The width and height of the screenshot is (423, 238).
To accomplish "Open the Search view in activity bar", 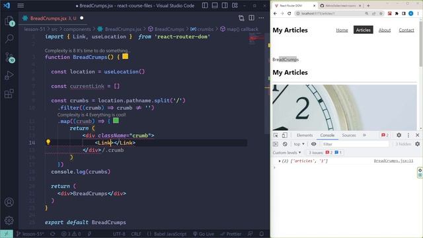I will [9, 38].
